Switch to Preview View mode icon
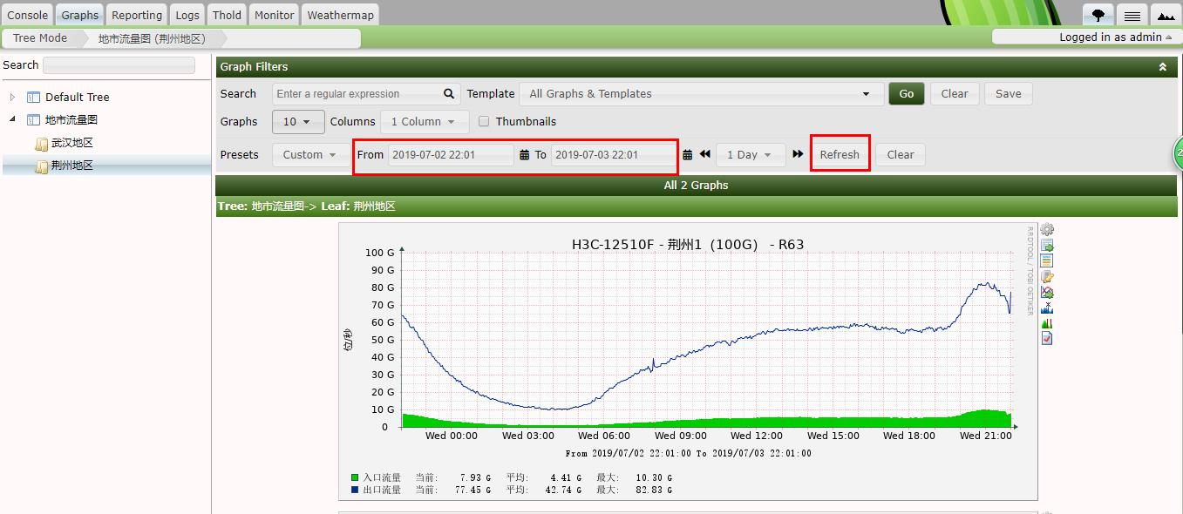Screen dimensions: 1183x514 pyautogui.click(x=1166, y=15)
